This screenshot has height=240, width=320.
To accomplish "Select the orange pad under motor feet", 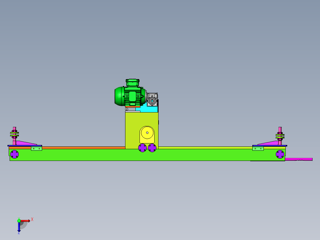I will (x=133, y=106).
